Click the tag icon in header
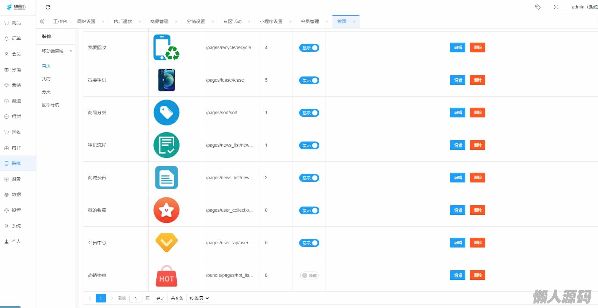Image resolution: width=598 pixels, height=308 pixels. [x=538, y=7]
